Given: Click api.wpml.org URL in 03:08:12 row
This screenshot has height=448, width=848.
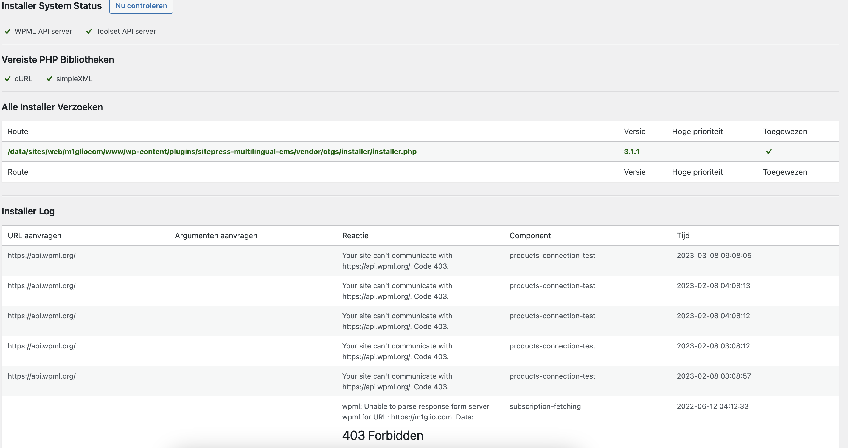Looking at the screenshot, I should point(41,346).
